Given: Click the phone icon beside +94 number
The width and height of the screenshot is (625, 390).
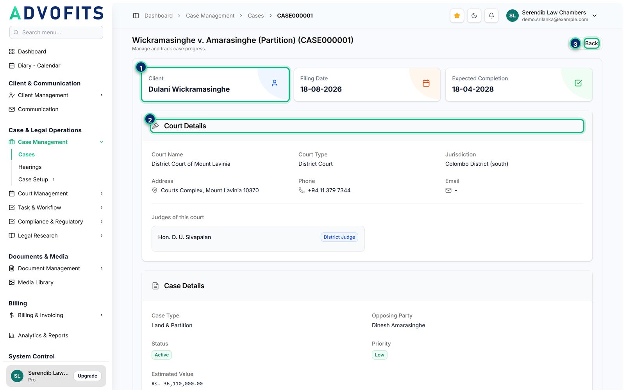Looking at the screenshot, I should 302,190.
